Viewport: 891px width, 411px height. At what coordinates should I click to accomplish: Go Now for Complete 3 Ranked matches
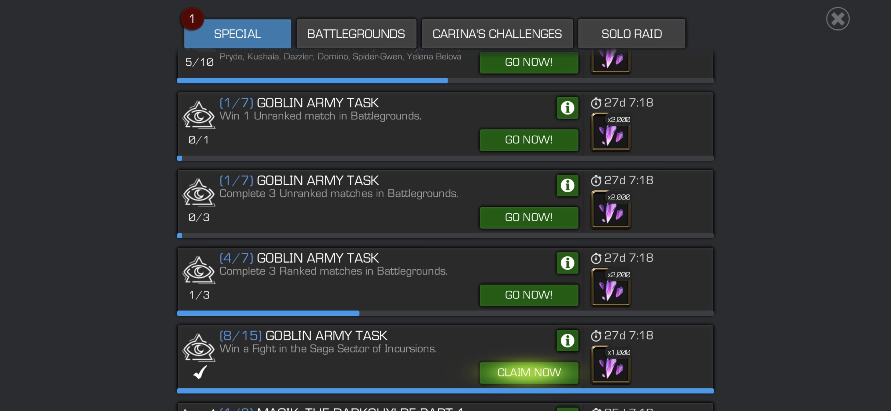coord(529,295)
